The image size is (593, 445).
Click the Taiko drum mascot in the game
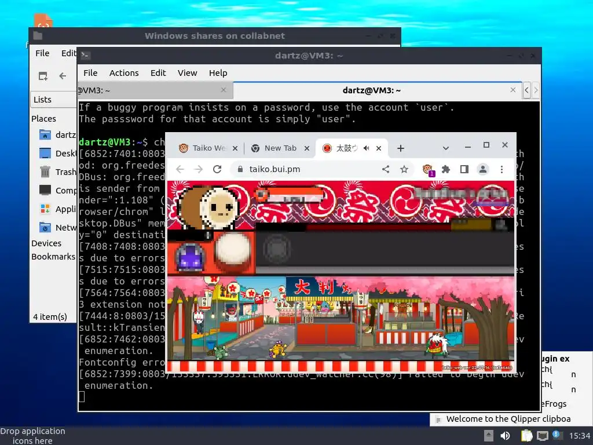click(208, 207)
